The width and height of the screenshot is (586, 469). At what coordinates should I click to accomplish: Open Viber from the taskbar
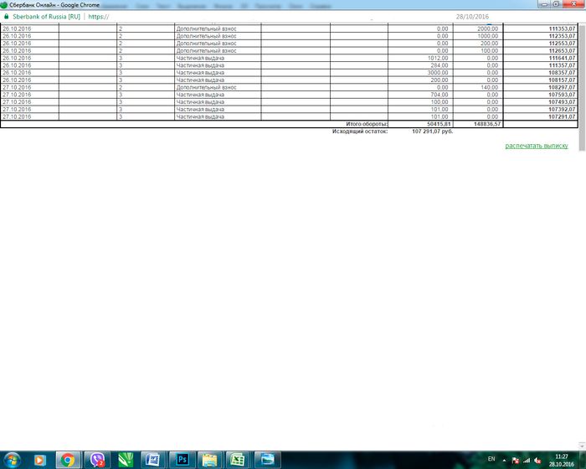pos(97,460)
